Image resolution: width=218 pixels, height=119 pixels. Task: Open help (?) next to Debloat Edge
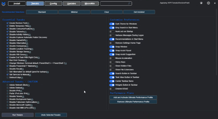(x=22, y=78)
